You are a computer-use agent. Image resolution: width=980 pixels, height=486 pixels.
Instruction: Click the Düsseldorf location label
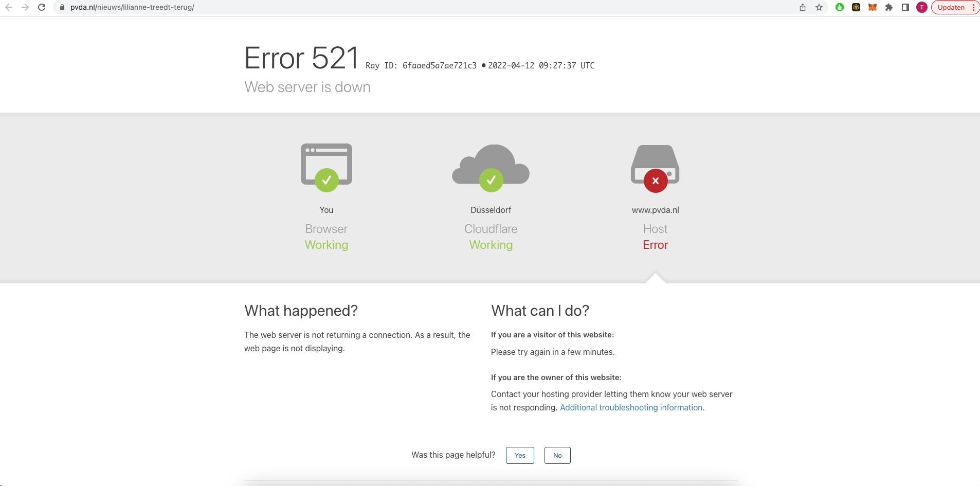[491, 210]
